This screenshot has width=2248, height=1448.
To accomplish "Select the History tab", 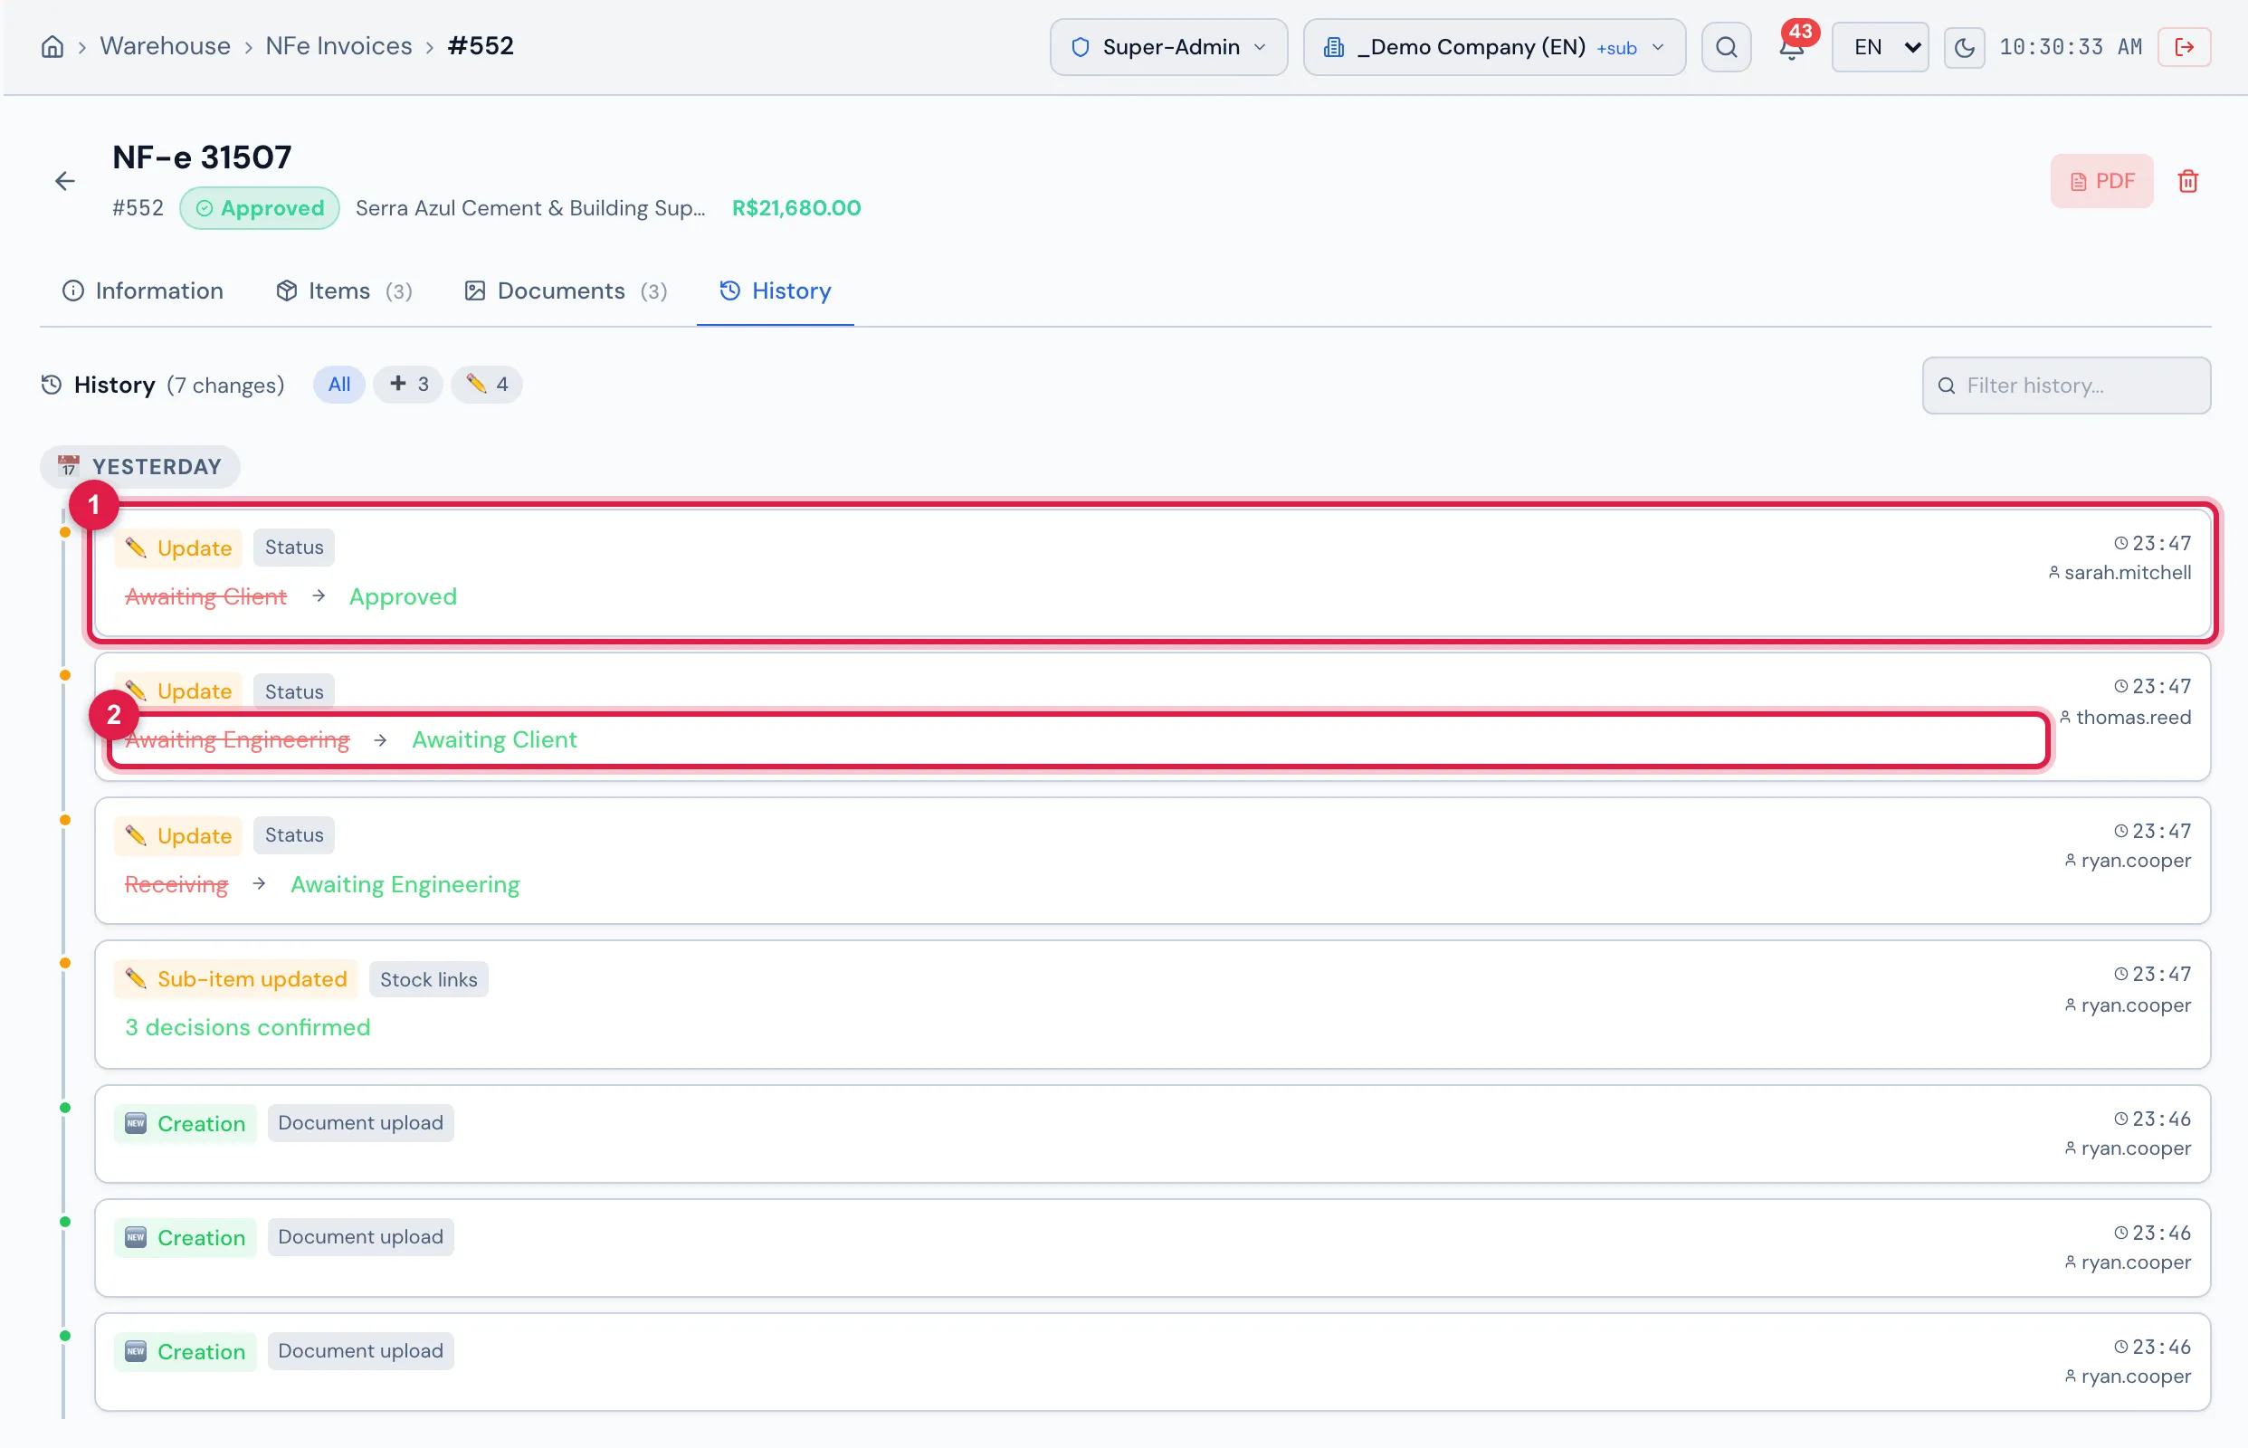I will tap(775, 291).
